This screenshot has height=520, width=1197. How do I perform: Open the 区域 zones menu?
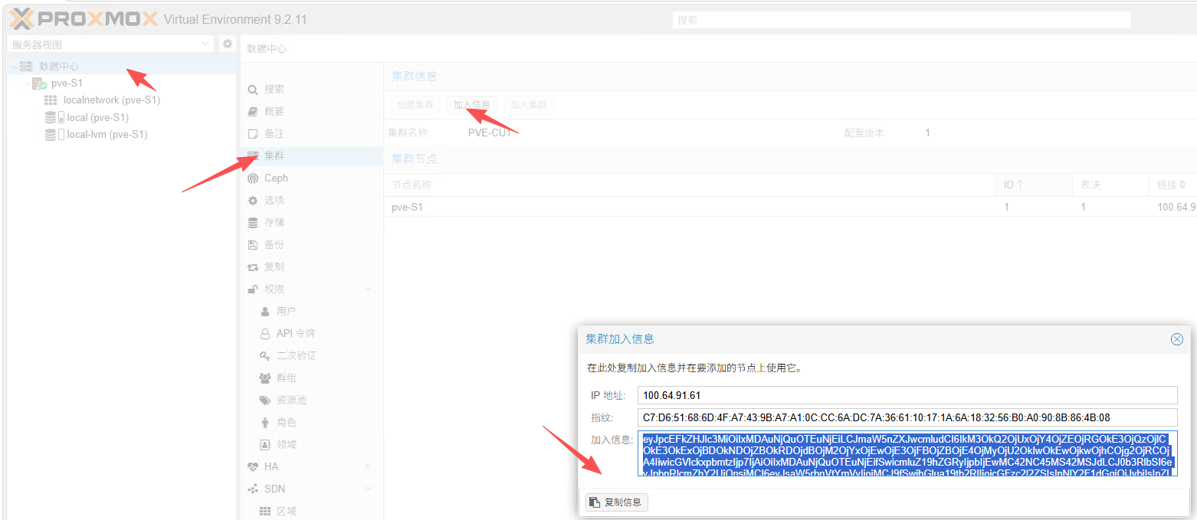(x=286, y=512)
